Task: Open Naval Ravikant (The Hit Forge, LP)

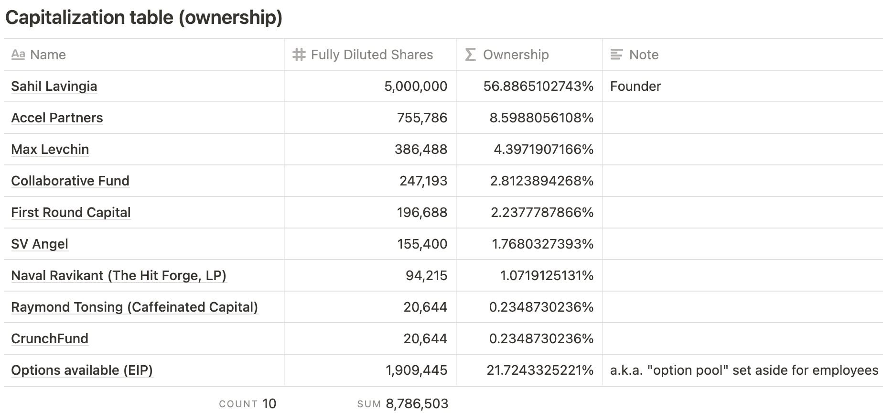Action: point(118,275)
